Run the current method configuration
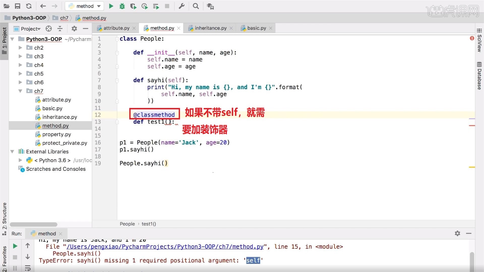The image size is (484, 272). (x=111, y=6)
